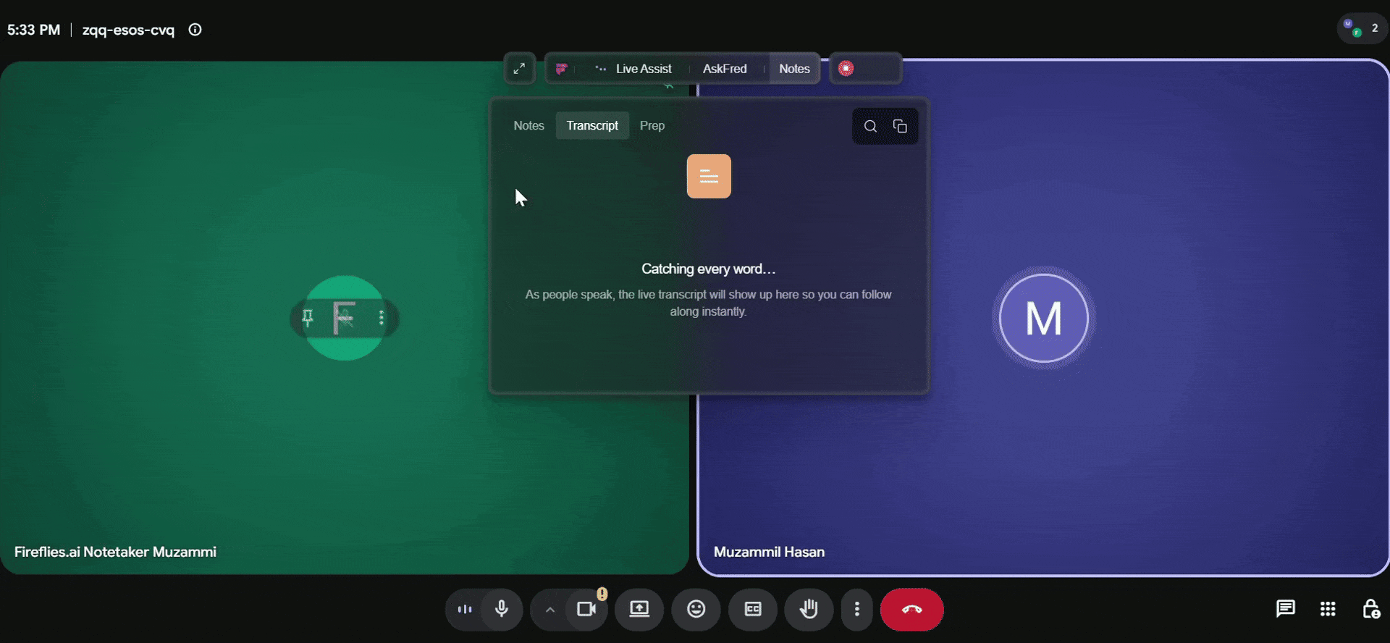Open host controls lock icon
1390x643 pixels.
1370,609
